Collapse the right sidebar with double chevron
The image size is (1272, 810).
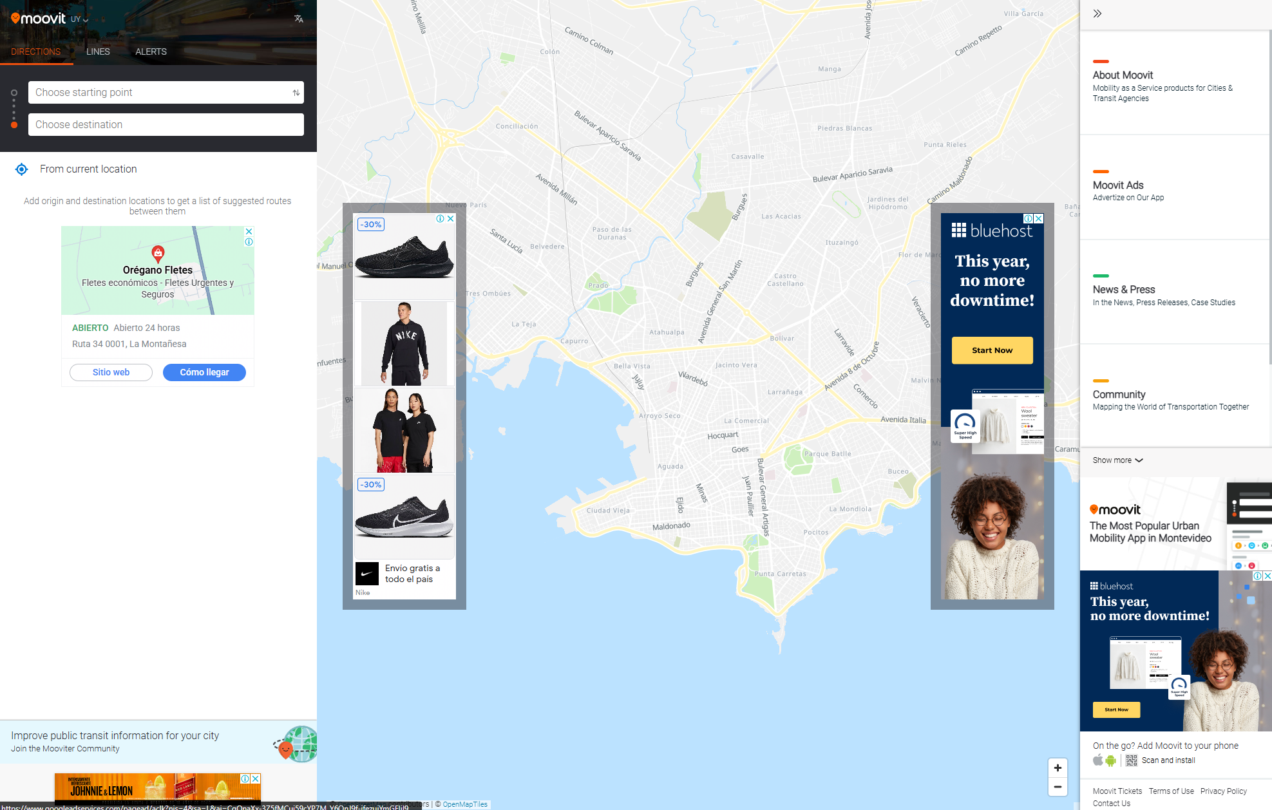1097,14
